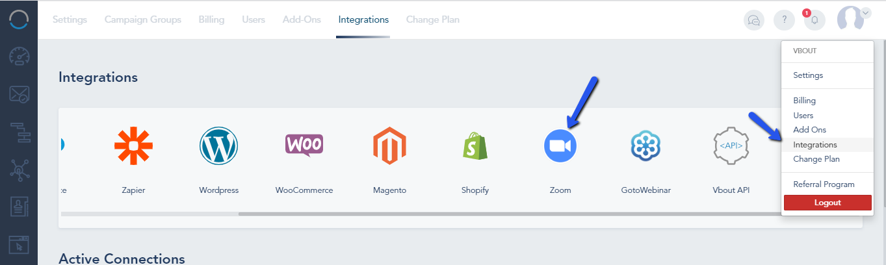Viewport: 886px width, 265px height.
Task: Switch to the Billing tab
Action: pos(212,19)
